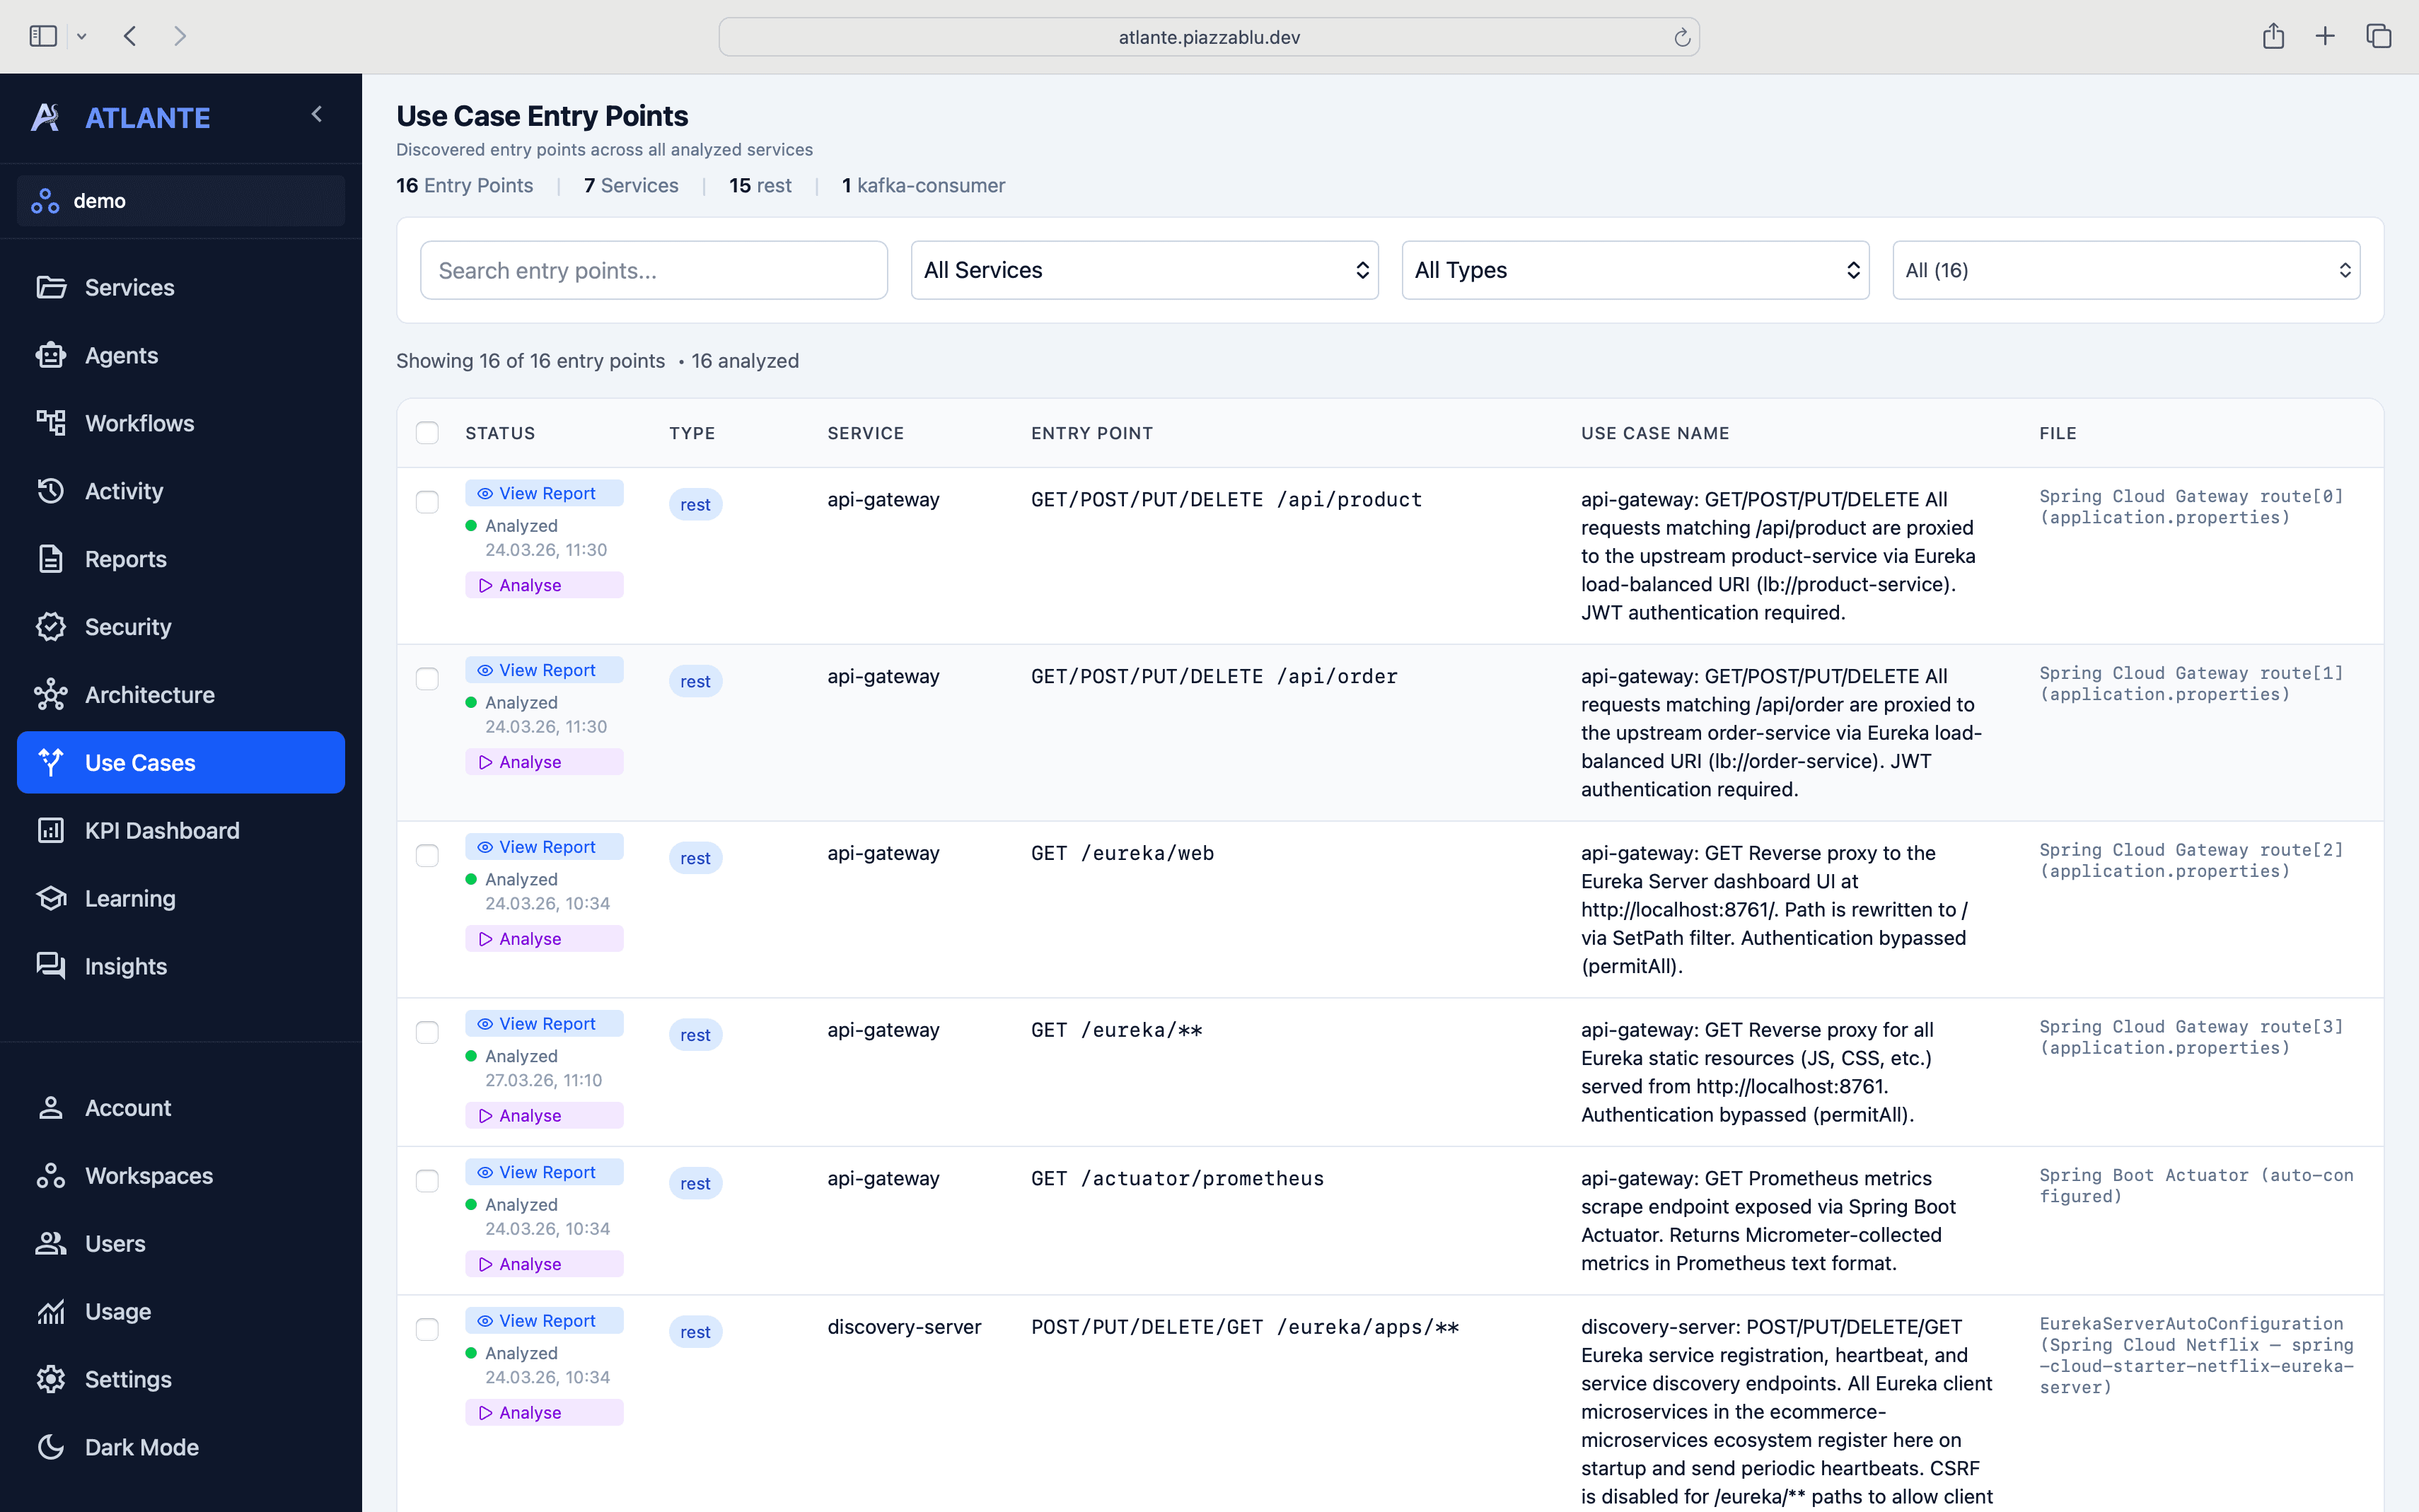Viewport: 2419px width, 1512px height.
Task: Click the Agents robot icon in sidebar
Action: [x=50, y=355]
